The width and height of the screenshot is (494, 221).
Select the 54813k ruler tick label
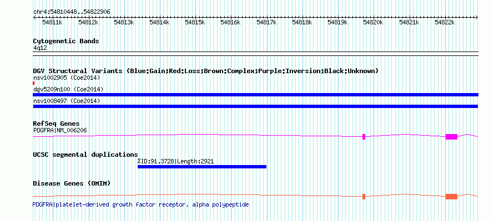[124, 22]
